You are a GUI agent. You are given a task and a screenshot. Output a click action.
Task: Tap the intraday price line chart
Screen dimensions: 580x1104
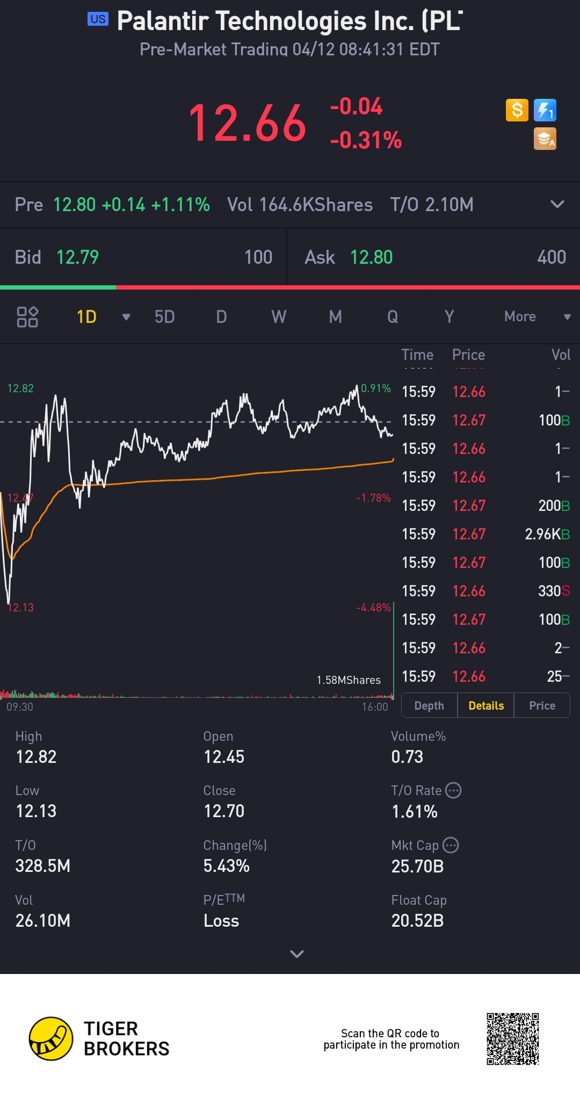(x=197, y=494)
